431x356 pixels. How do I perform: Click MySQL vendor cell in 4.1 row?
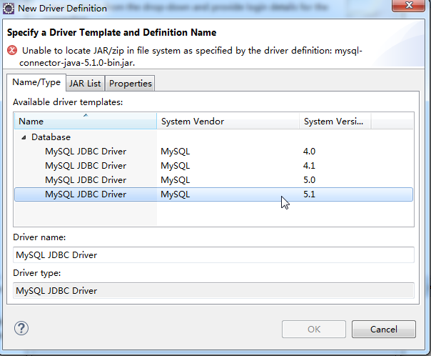(x=176, y=166)
